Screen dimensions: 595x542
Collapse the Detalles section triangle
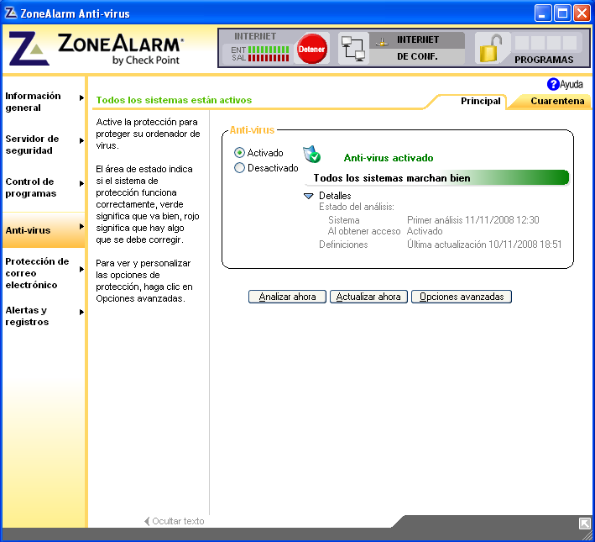click(309, 196)
